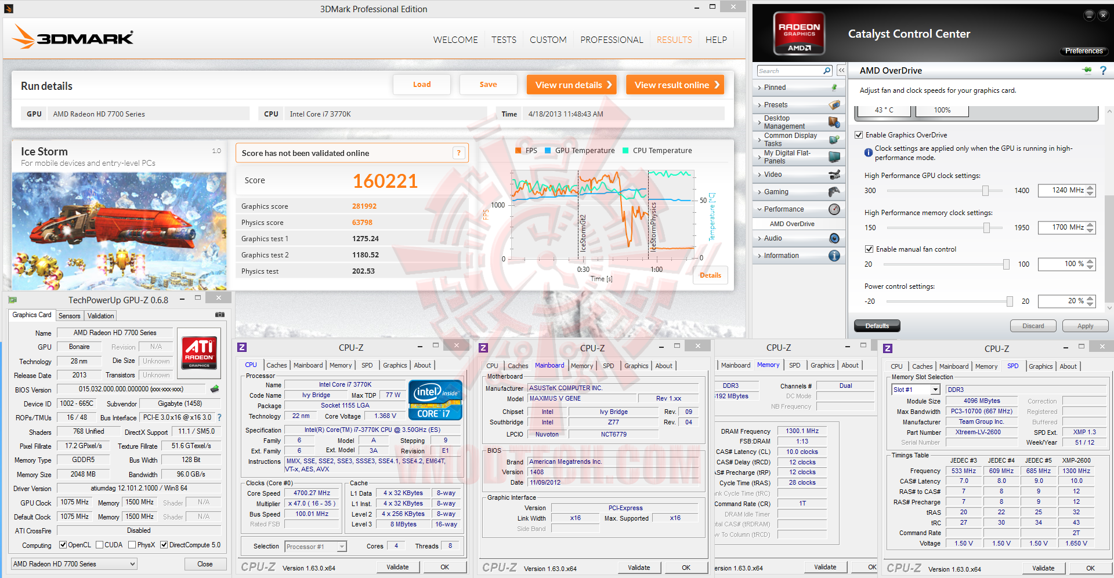Click the GPU clock slider handle

pyautogui.click(x=985, y=191)
